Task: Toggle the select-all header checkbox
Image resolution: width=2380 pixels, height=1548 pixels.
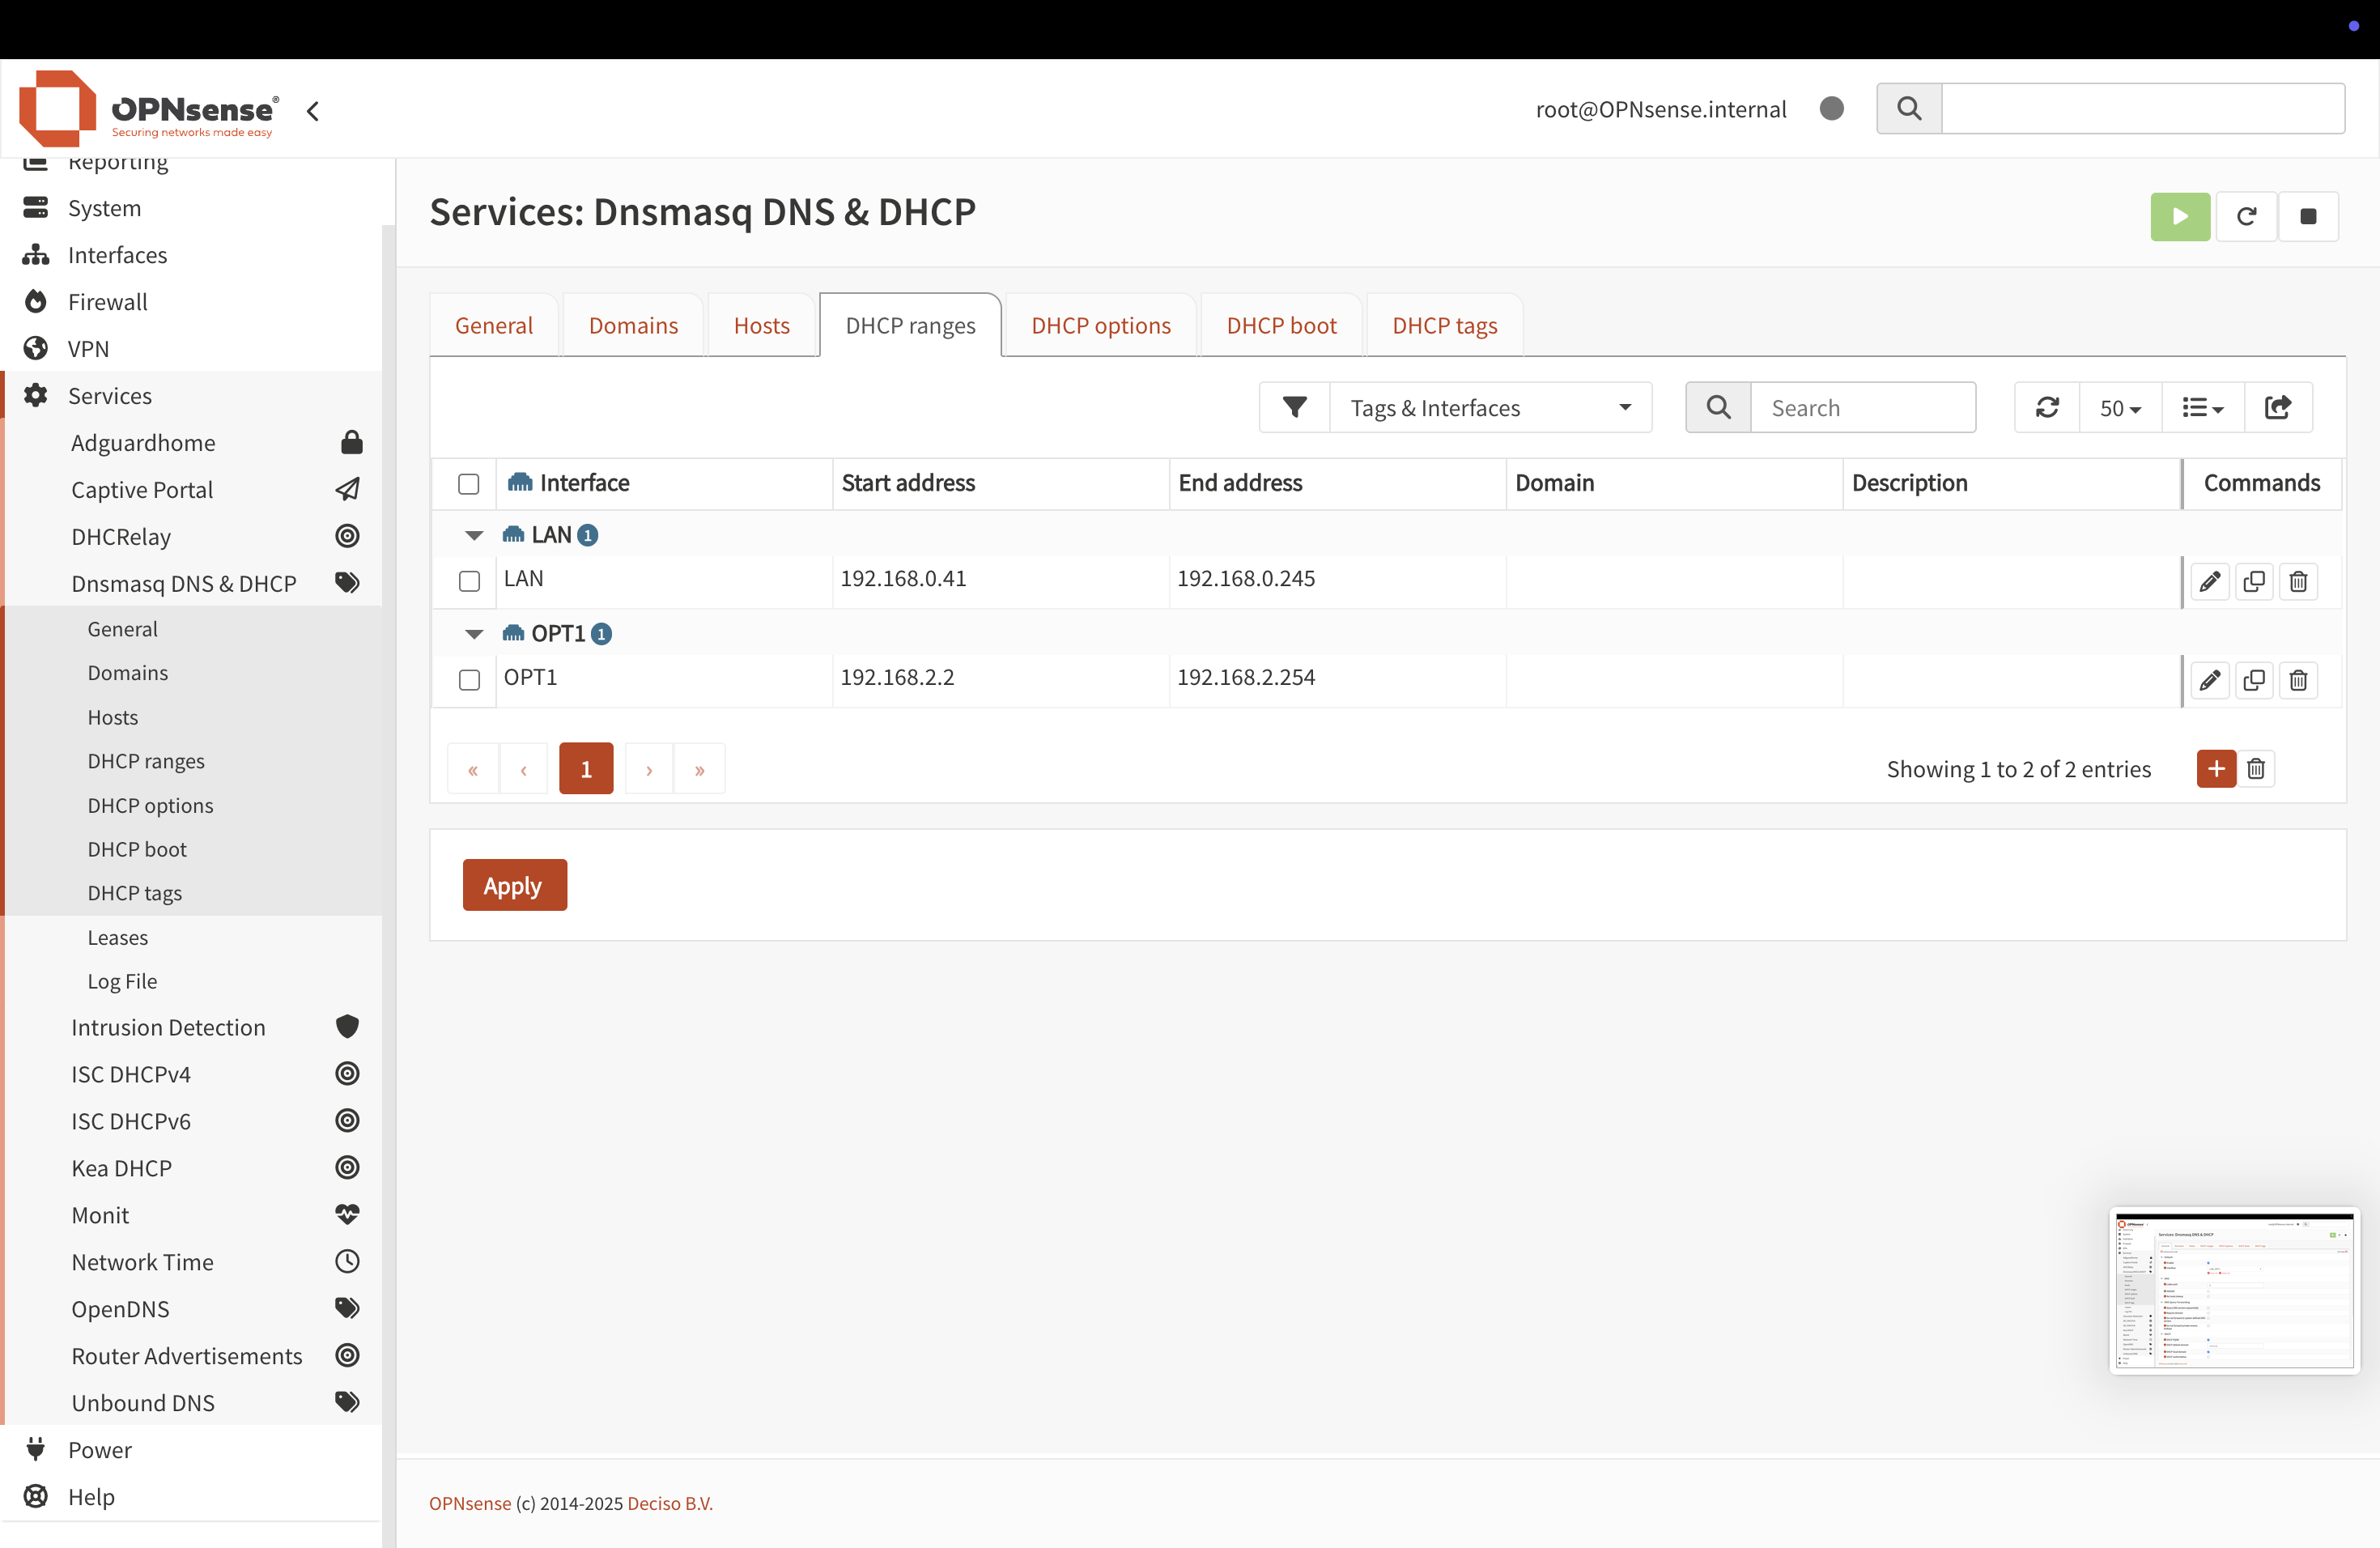Action: click(x=468, y=484)
